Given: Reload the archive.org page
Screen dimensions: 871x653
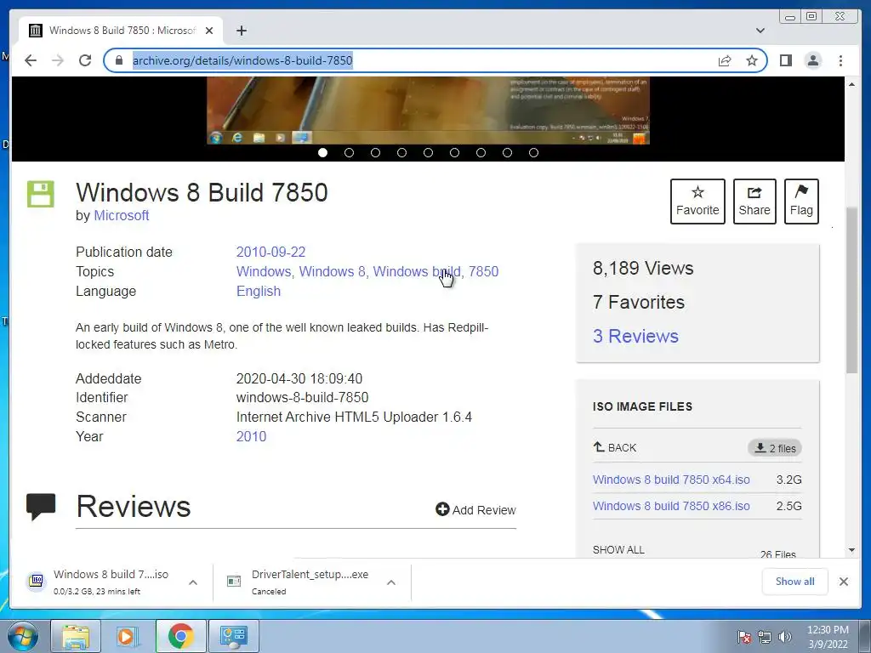Looking at the screenshot, I should (85, 60).
